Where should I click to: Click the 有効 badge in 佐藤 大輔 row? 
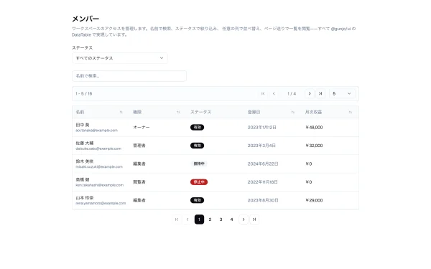tap(197, 146)
